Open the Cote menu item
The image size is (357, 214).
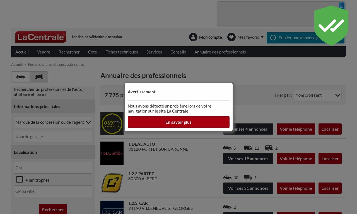coord(93,52)
